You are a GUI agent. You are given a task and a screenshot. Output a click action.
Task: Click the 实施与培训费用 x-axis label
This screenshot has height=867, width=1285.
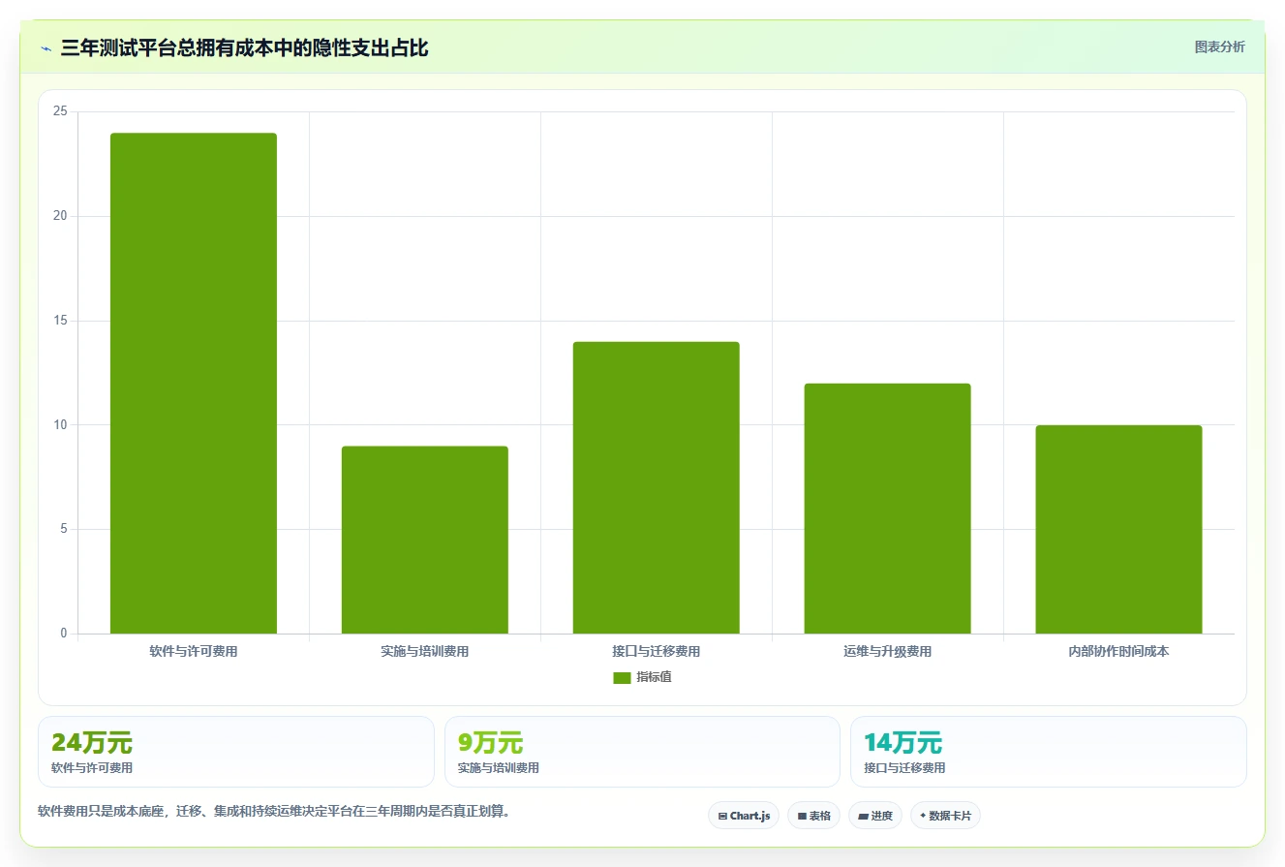tap(425, 652)
